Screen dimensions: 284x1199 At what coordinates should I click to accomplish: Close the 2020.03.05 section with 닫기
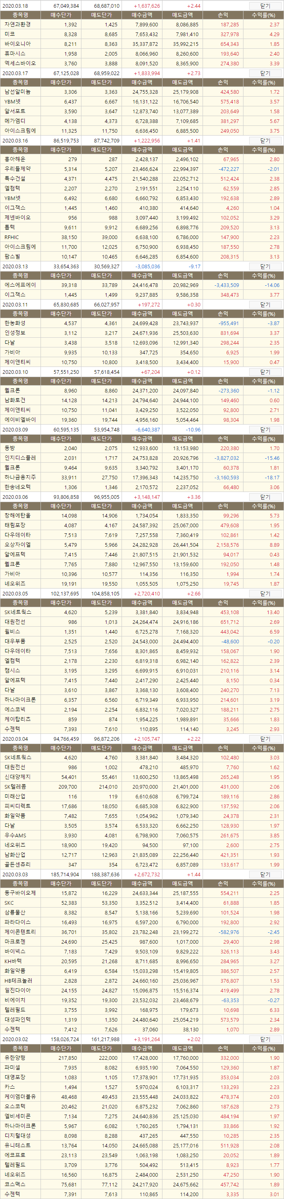tap(265, 593)
